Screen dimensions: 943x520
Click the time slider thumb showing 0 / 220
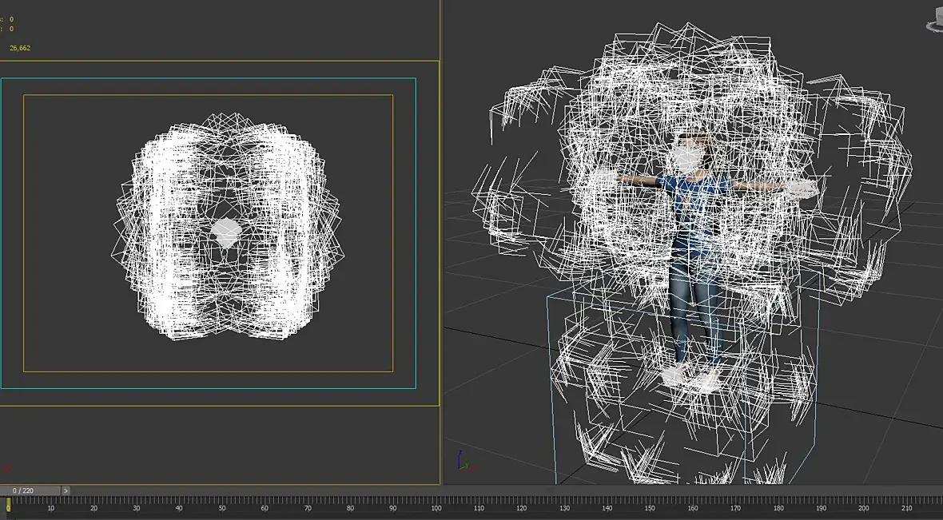tap(30, 490)
